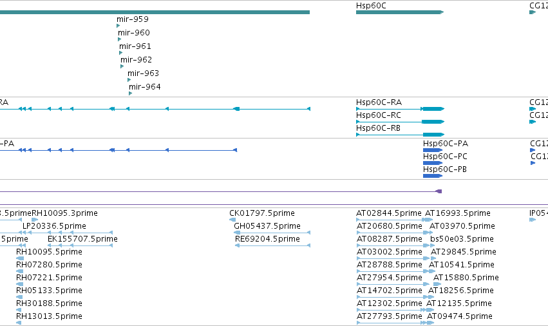Select the Hsp60C-RC transcript label
548x326 pixels.
379,115
